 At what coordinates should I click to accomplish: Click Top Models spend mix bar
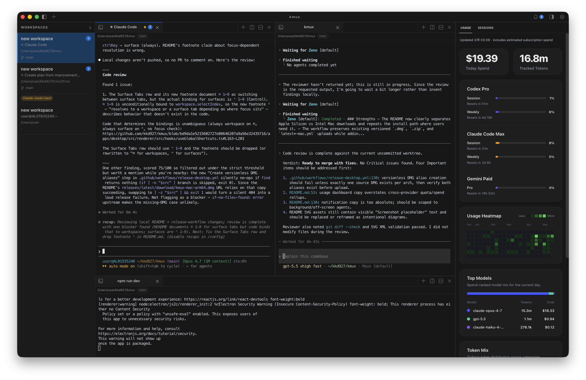coord(511,294)
